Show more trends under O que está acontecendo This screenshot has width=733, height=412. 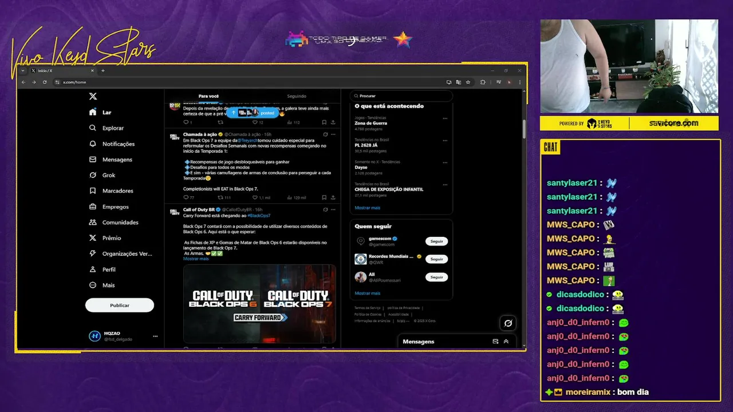pyautogui.click(x=367, y=208)
